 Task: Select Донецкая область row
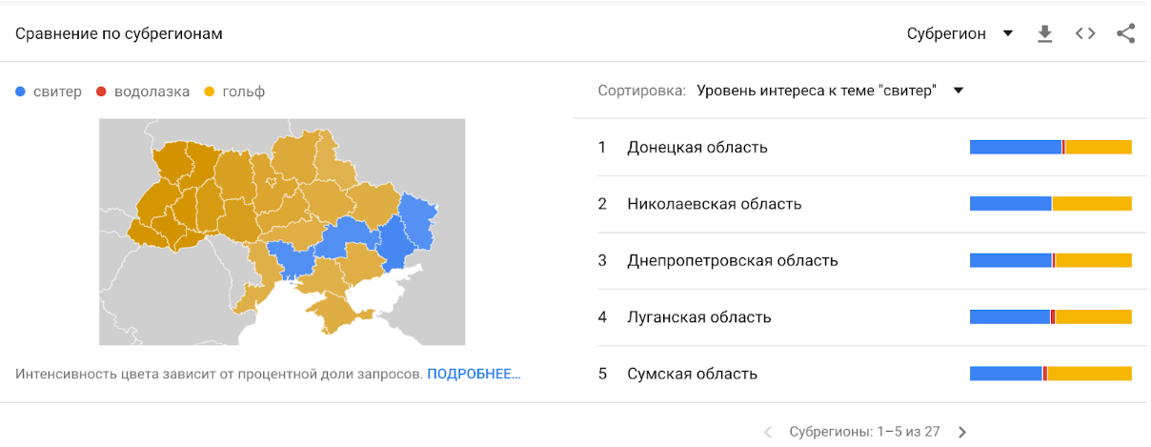tap(697, 147)
